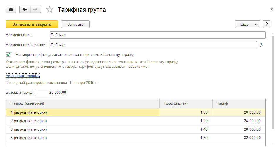Navigate back with the left arrow
Image resolution: width=278 pixels, height=149 pixels.
coord(25,9)
